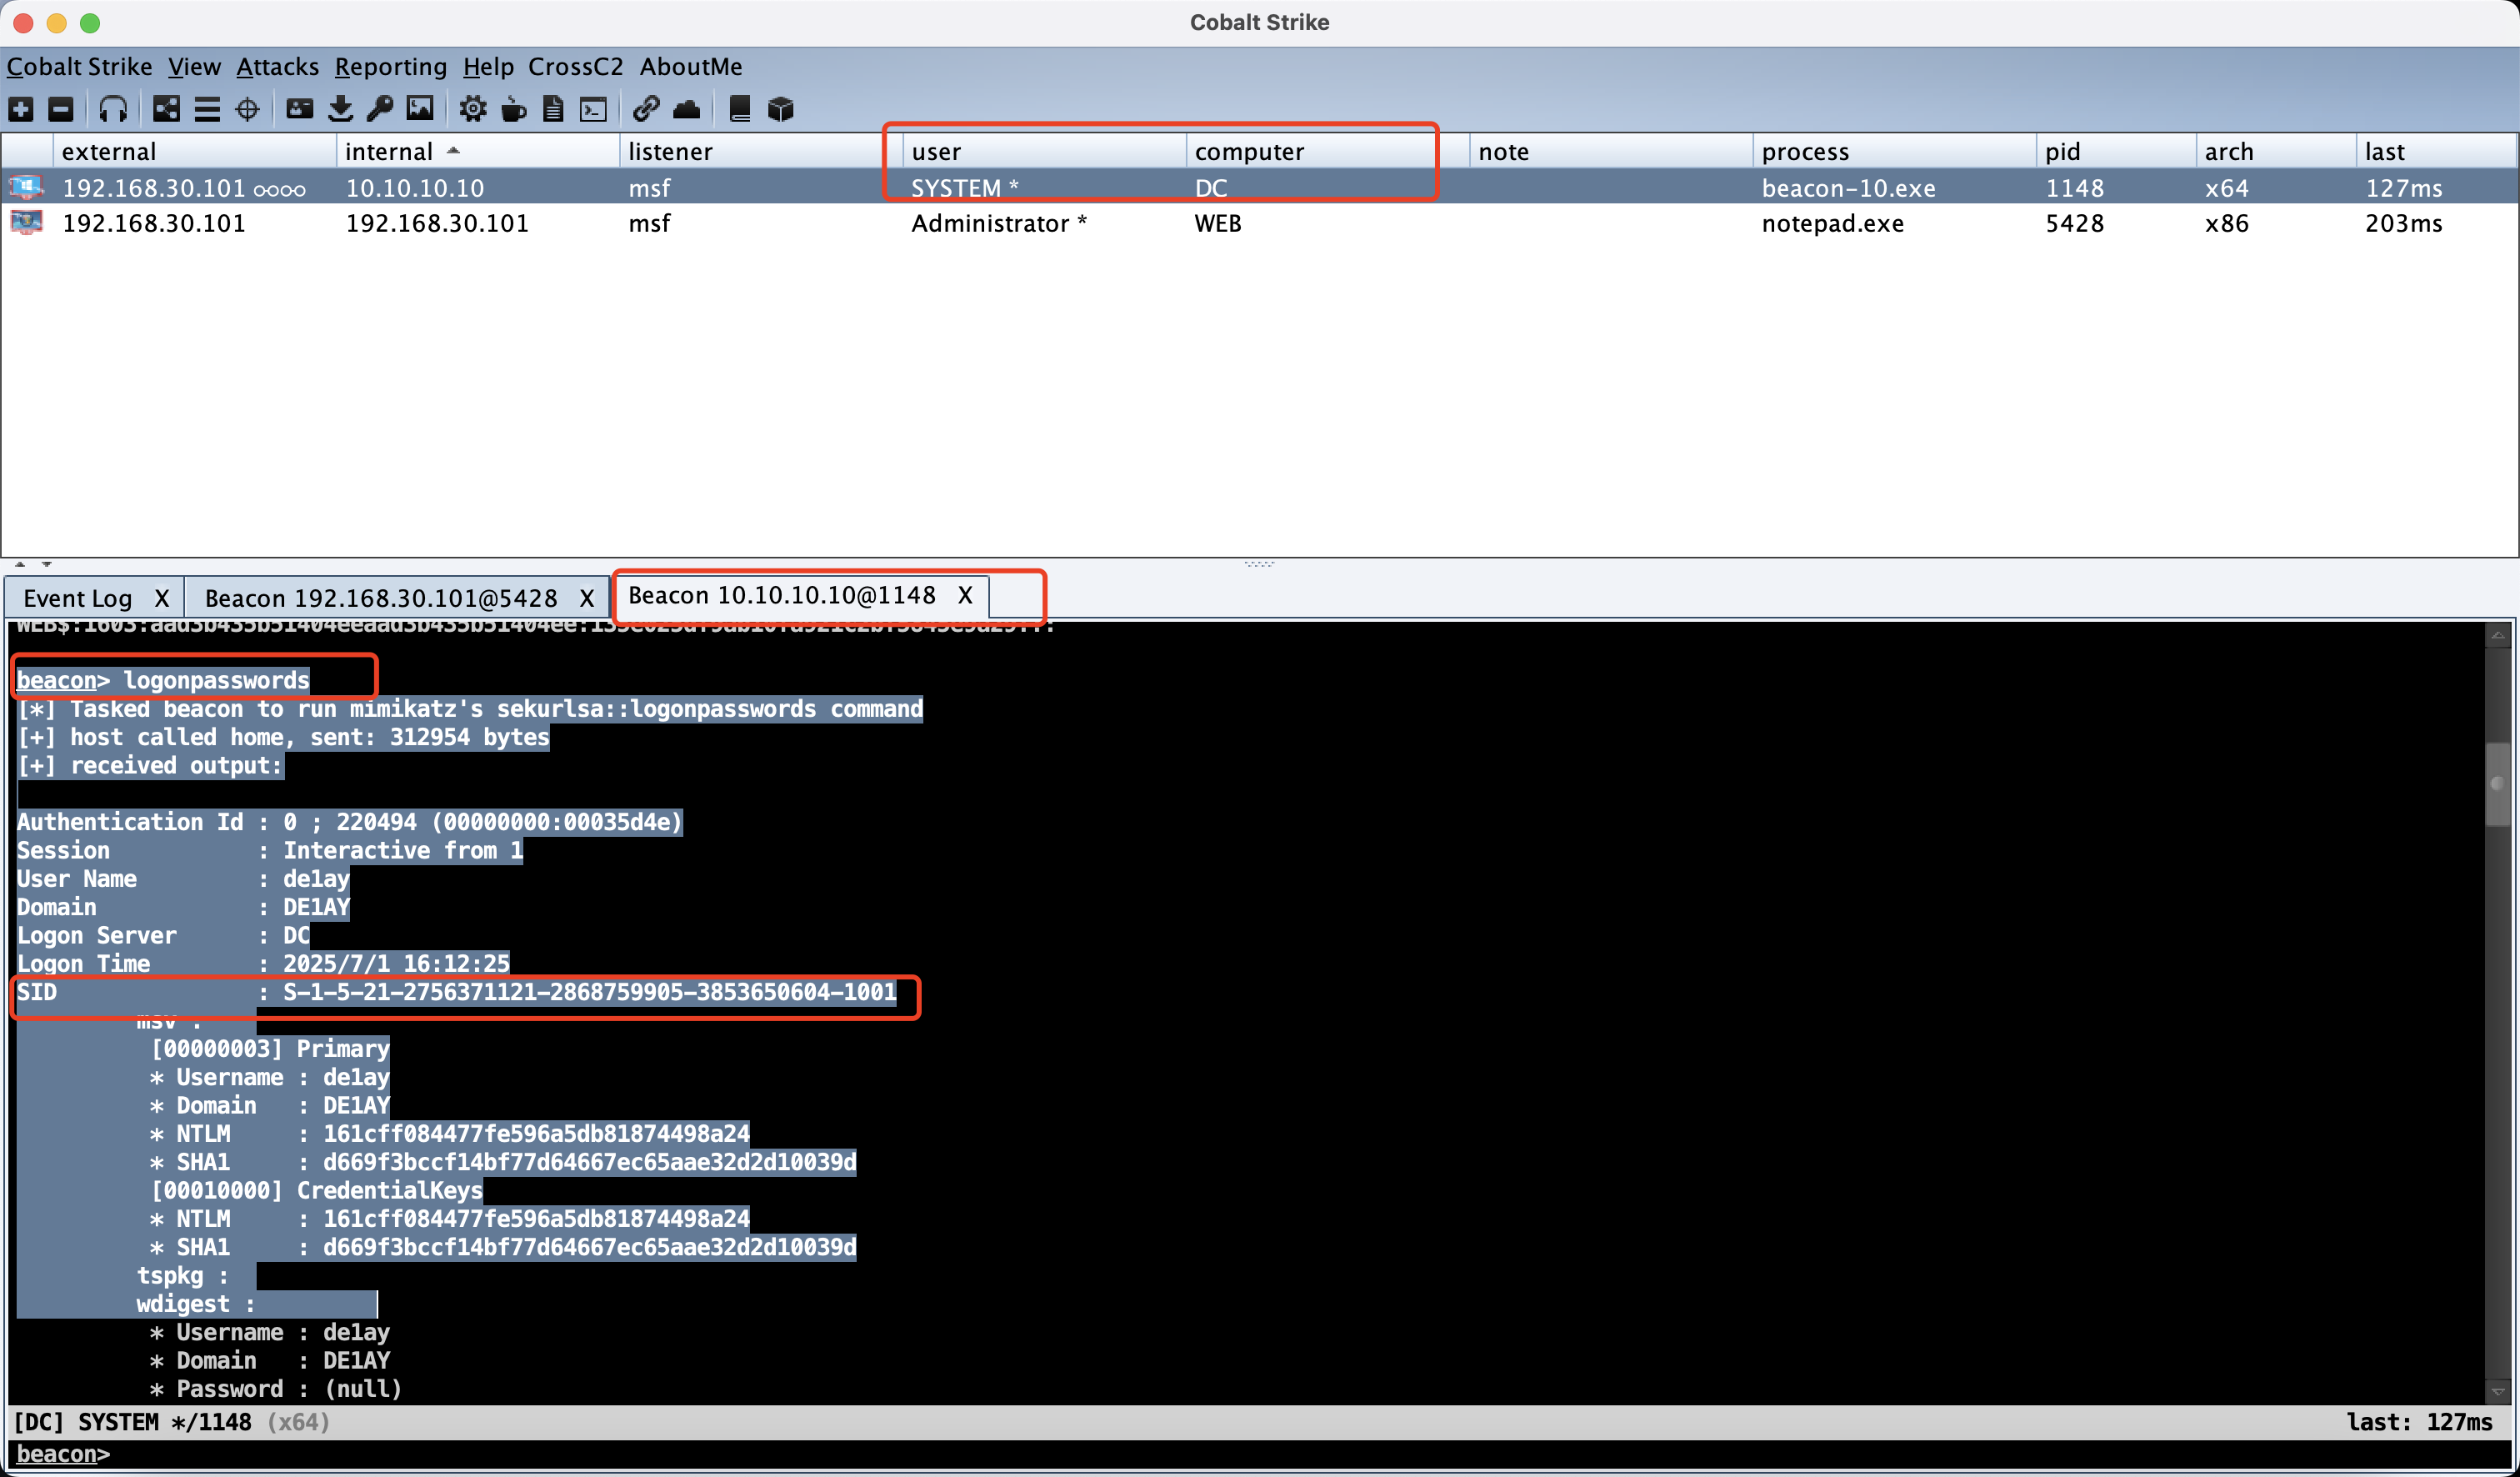Open the Cobalt Strike menu
2520x1477 pixels.
click(80, 66)
